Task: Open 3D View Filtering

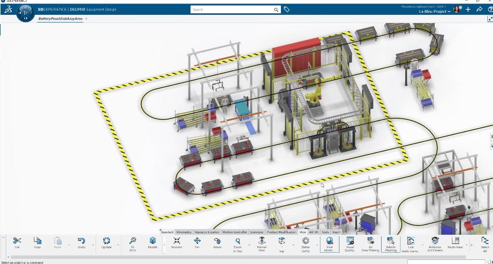Action: (370, 244)
